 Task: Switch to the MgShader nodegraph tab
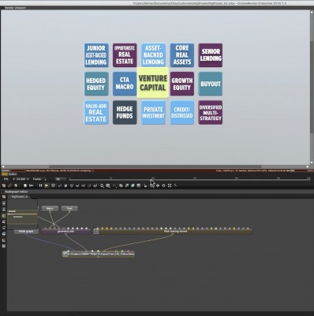(x=19, y=197)
